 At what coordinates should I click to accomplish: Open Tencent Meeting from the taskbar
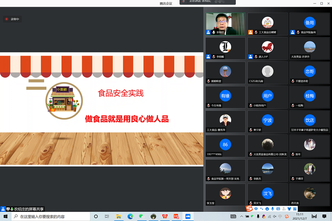pos(188,216)
